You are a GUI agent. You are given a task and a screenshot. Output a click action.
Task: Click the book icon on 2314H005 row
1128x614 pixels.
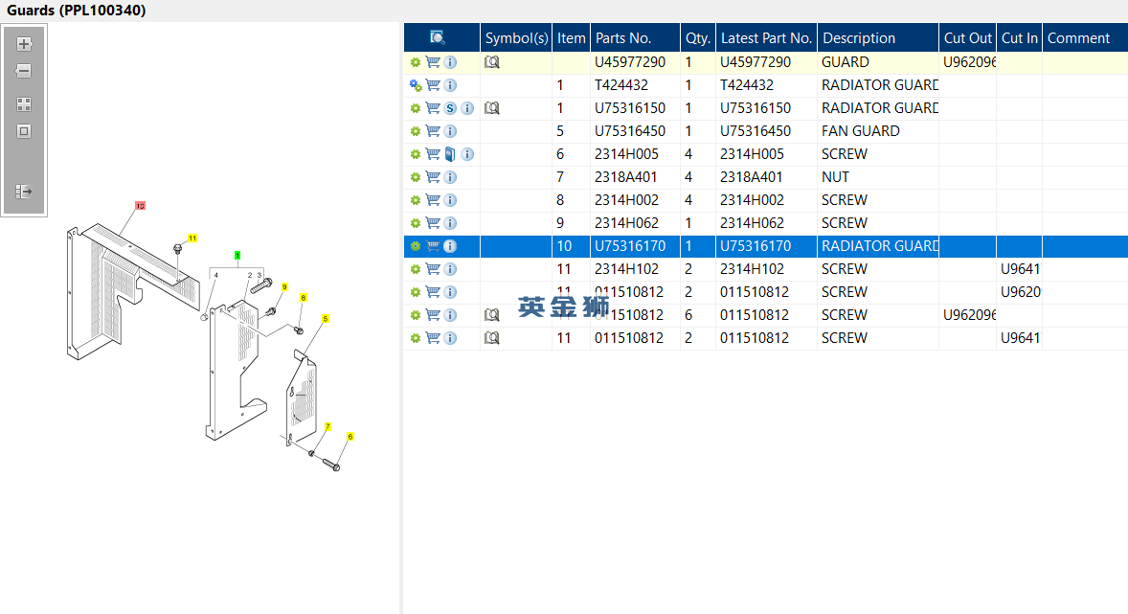[450, 154]
